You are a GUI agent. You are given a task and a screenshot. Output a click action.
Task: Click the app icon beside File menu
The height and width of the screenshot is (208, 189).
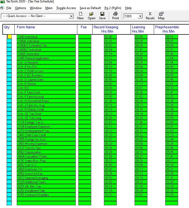tap(3, 8)
